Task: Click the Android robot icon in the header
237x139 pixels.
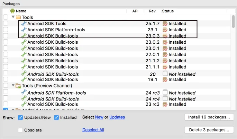Action: point(12,11)
